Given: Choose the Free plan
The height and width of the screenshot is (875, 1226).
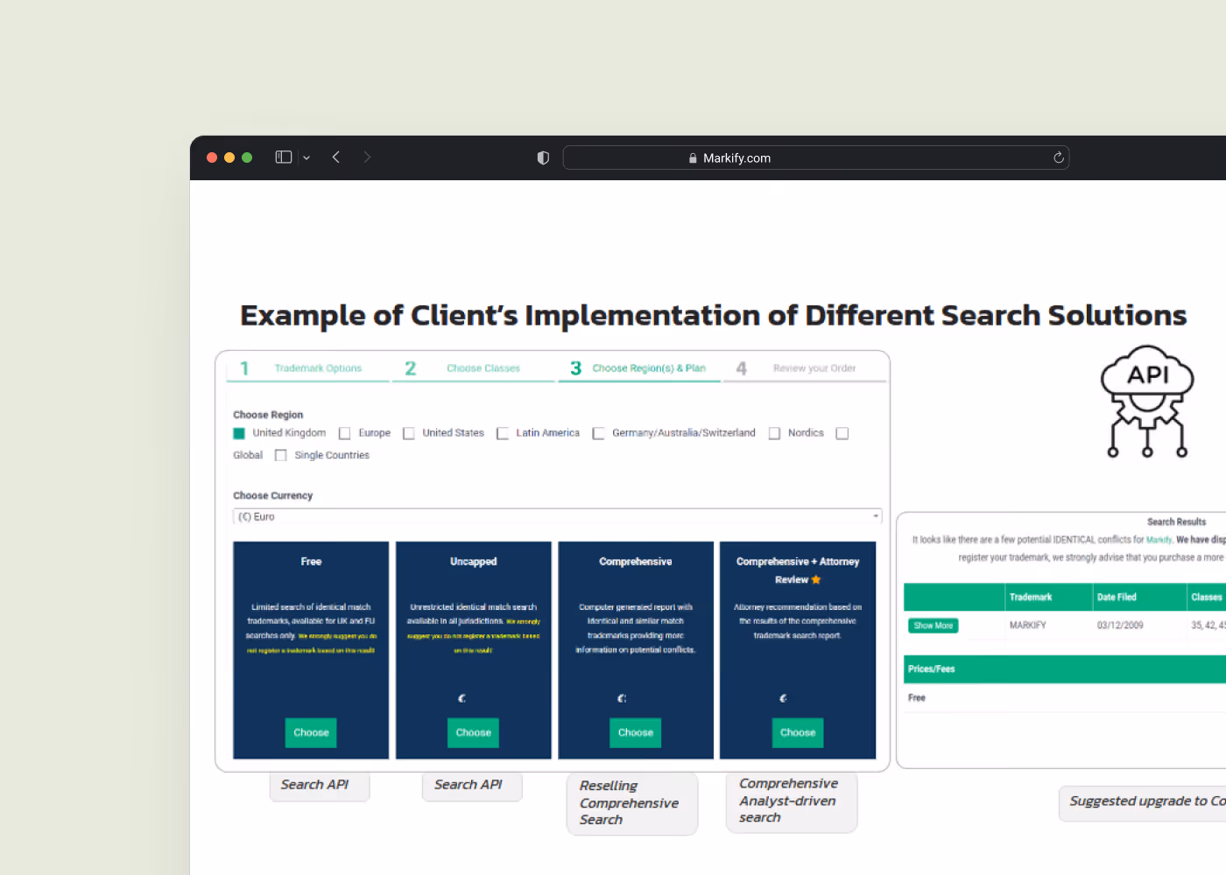Looking at the screenshot, I should tap(311, 732).
